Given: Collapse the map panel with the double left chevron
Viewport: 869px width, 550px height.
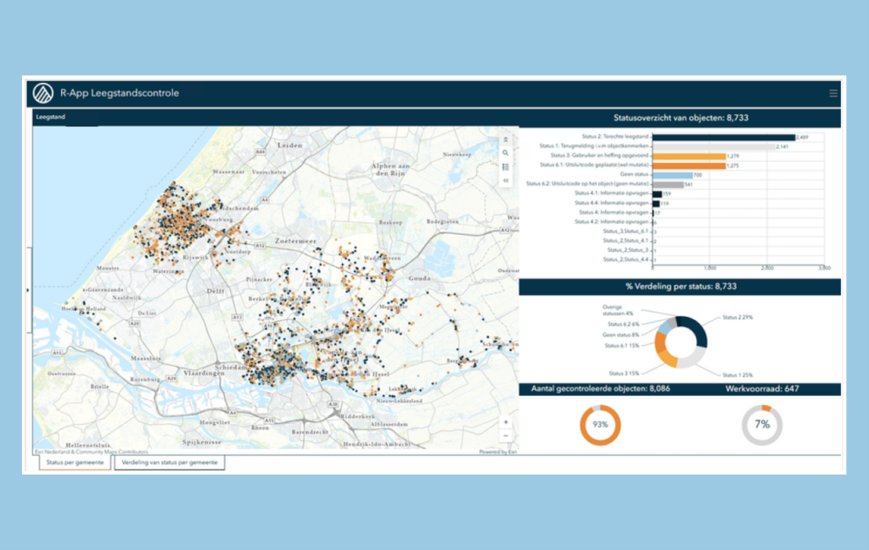Looking at the screenshot, I should pos(506,181).
